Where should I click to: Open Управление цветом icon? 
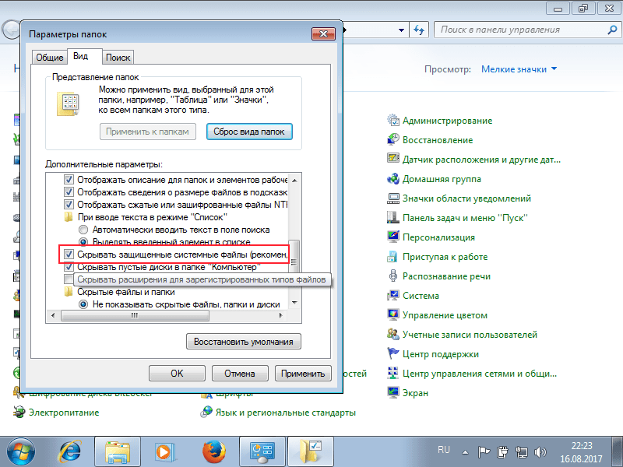pos(393,315)
